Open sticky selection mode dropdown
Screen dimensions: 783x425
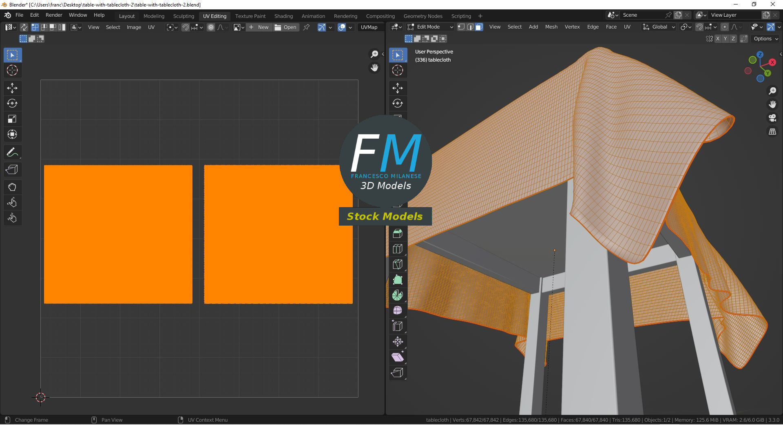(76, 27)
